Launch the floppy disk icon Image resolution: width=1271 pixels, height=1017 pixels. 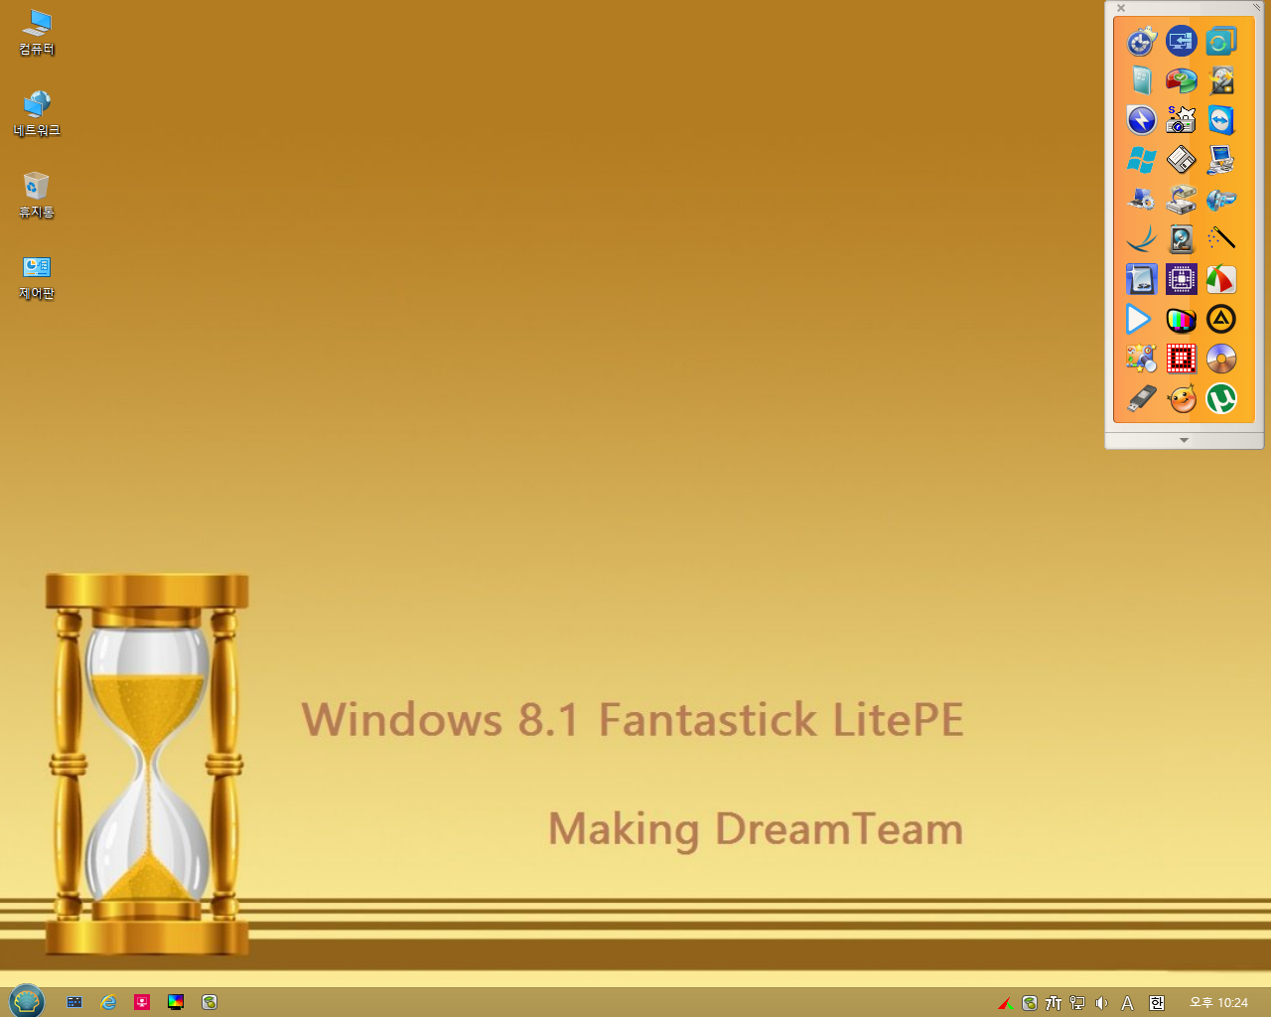click(x=1181, y=160)
